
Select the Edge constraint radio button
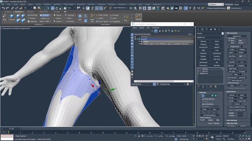tap(237, 40)
